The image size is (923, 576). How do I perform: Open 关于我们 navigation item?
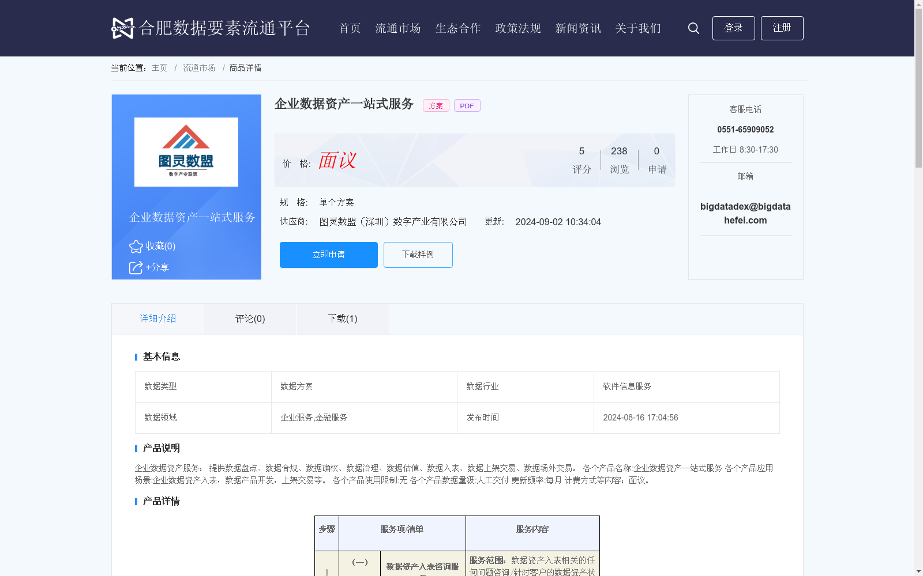(638, 28)
